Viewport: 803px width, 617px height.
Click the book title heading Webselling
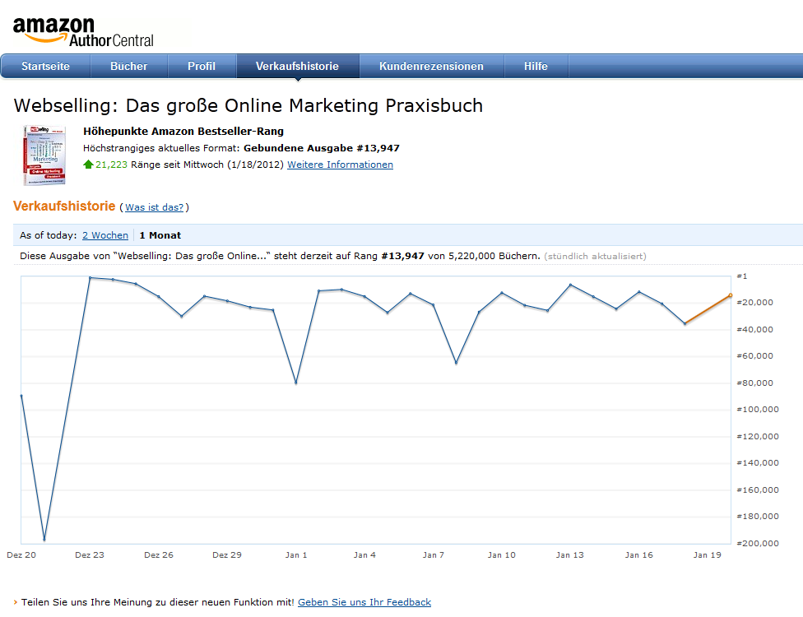tap(248, 105)
